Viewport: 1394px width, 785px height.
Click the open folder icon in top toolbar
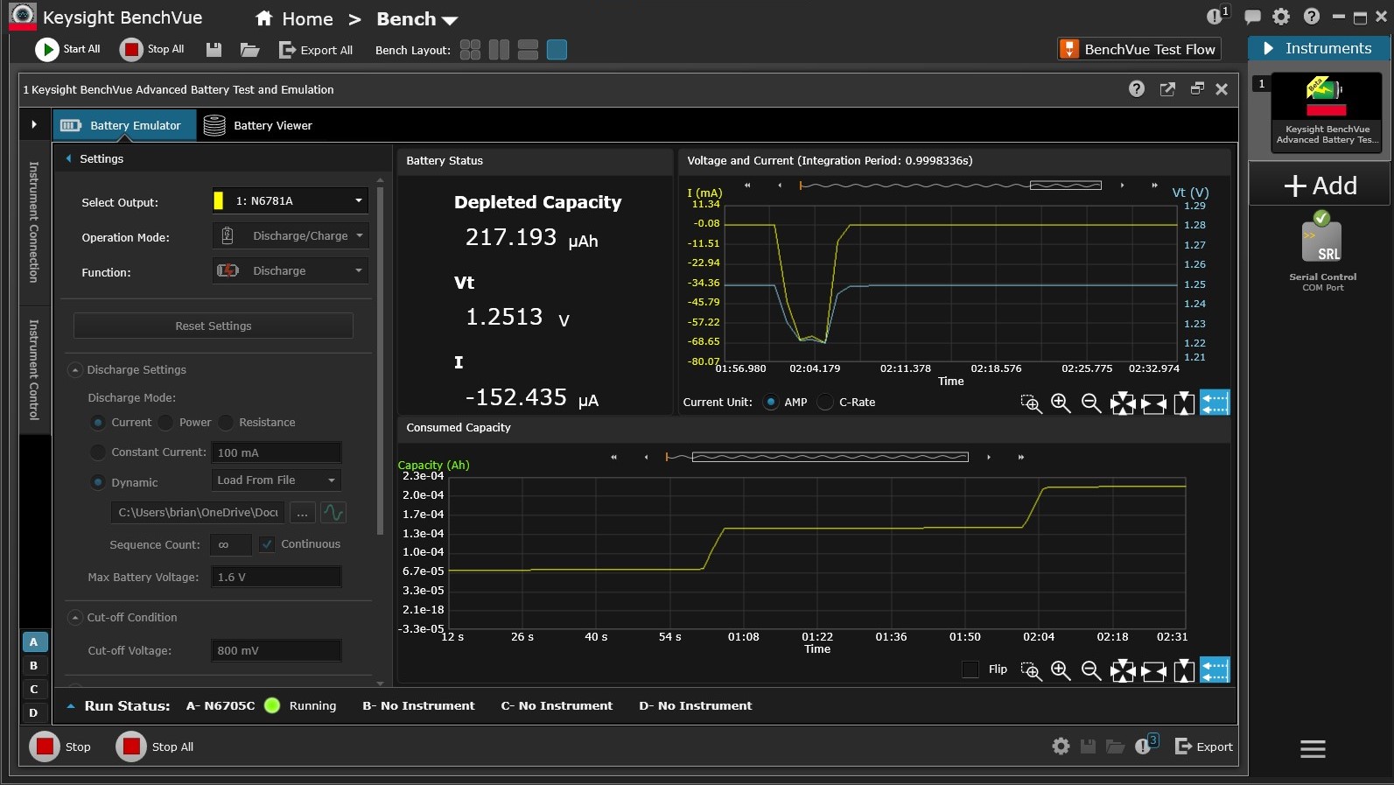click(x=250, y=50)
